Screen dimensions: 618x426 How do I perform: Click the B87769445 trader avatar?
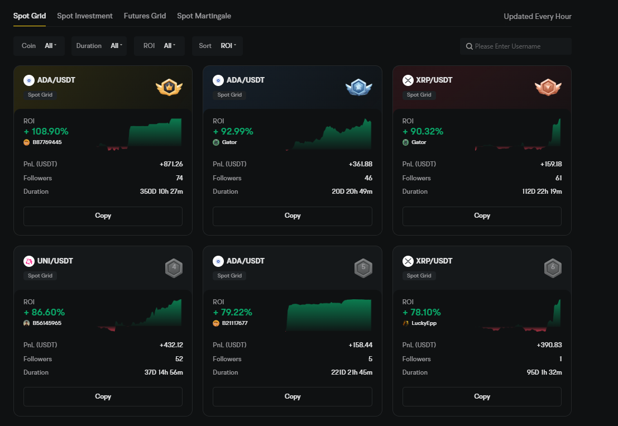[27, 142]
